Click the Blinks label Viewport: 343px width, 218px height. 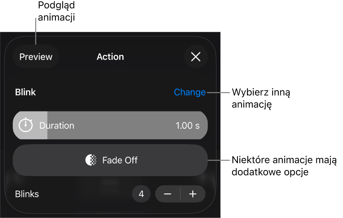click(x=27, y=194)
